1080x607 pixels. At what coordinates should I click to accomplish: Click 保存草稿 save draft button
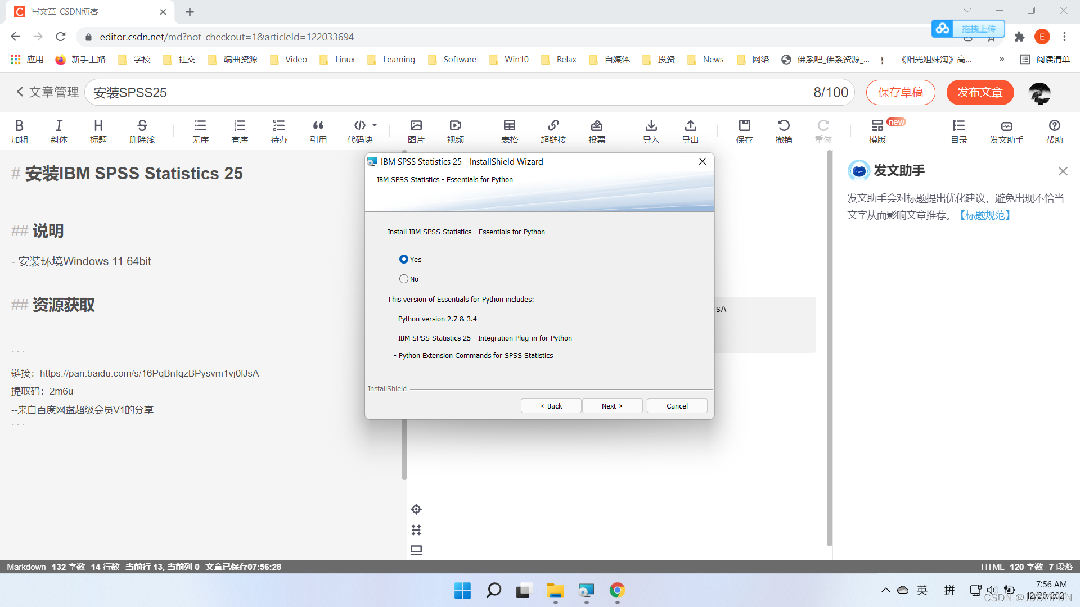tap(901, 92)
